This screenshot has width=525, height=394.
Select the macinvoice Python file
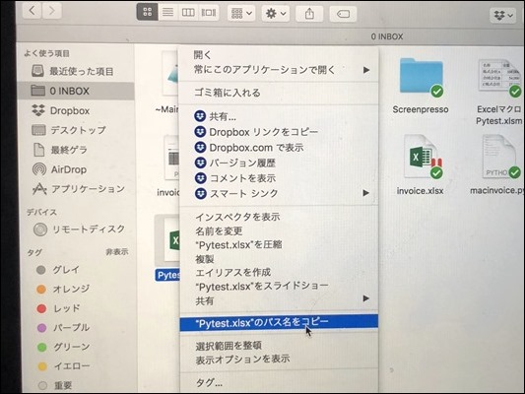[x=501, y=157]
